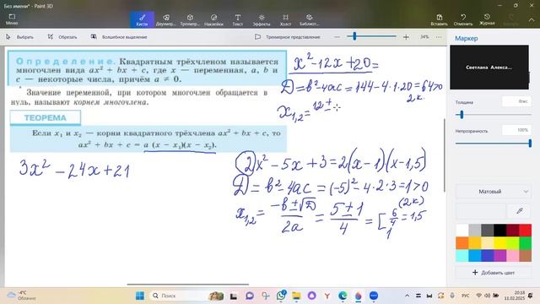Viewport: 540px width, 304px height.
Task: Open Yandex Browser from the taskbar
Action: coord(327,296)
